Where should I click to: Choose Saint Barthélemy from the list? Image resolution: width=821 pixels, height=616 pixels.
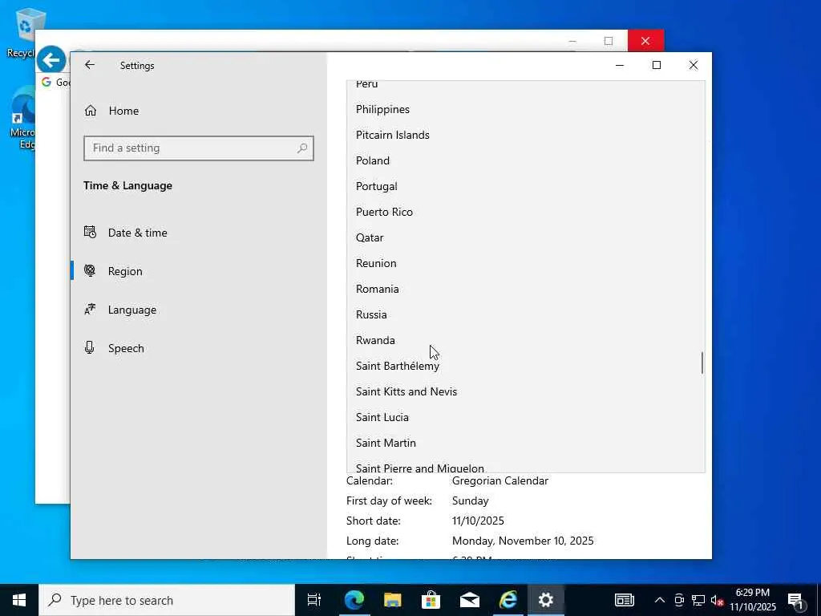coord(526,366)
